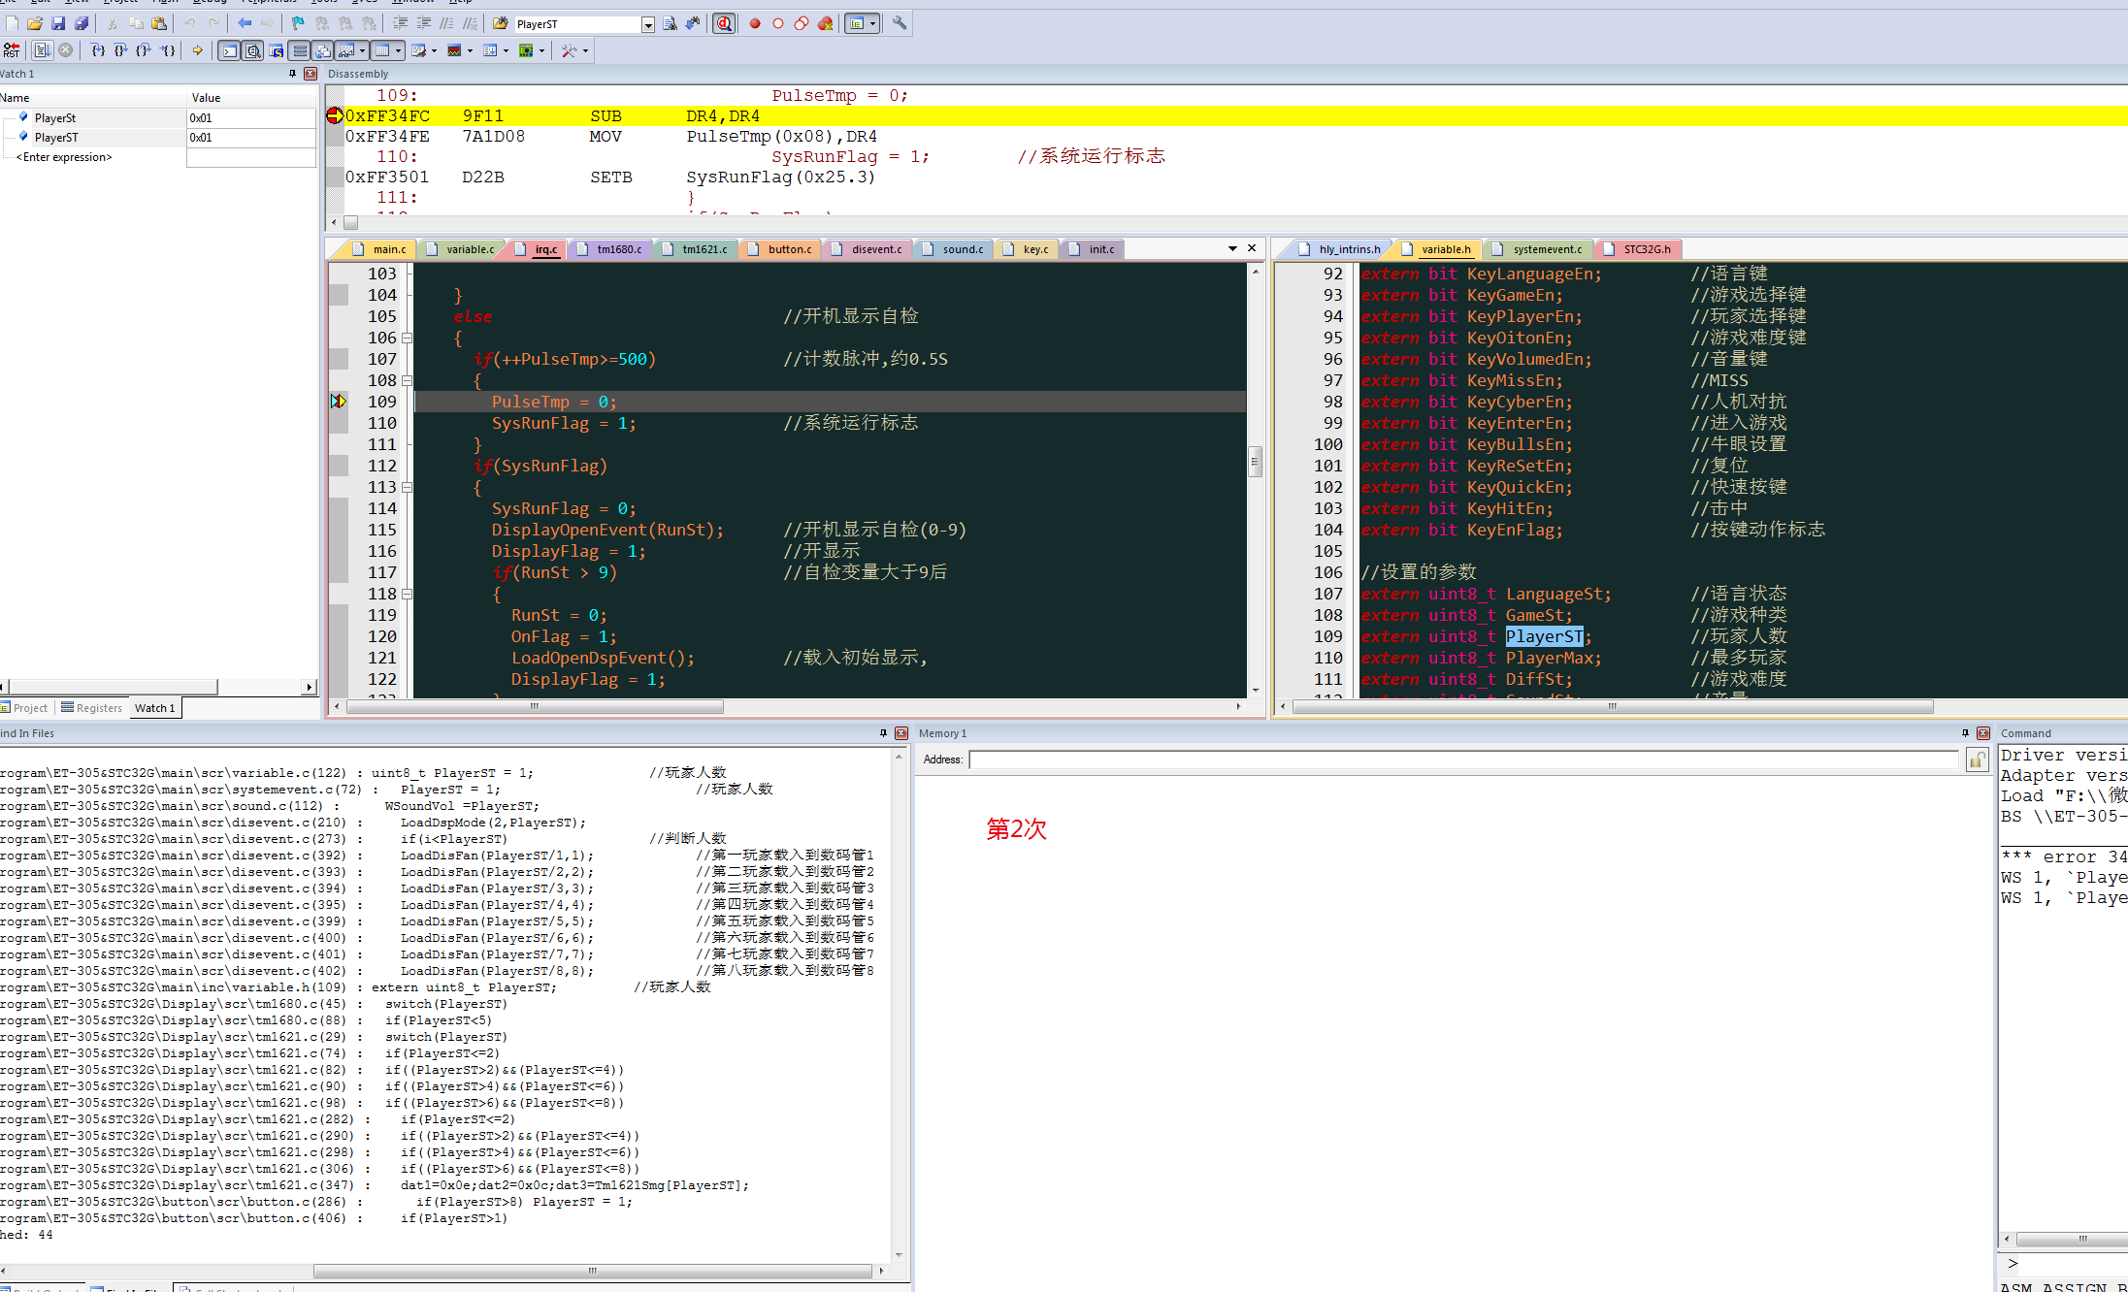Click the Show next statement yellow arrow

pyautogui.click(x=198, y=50)
